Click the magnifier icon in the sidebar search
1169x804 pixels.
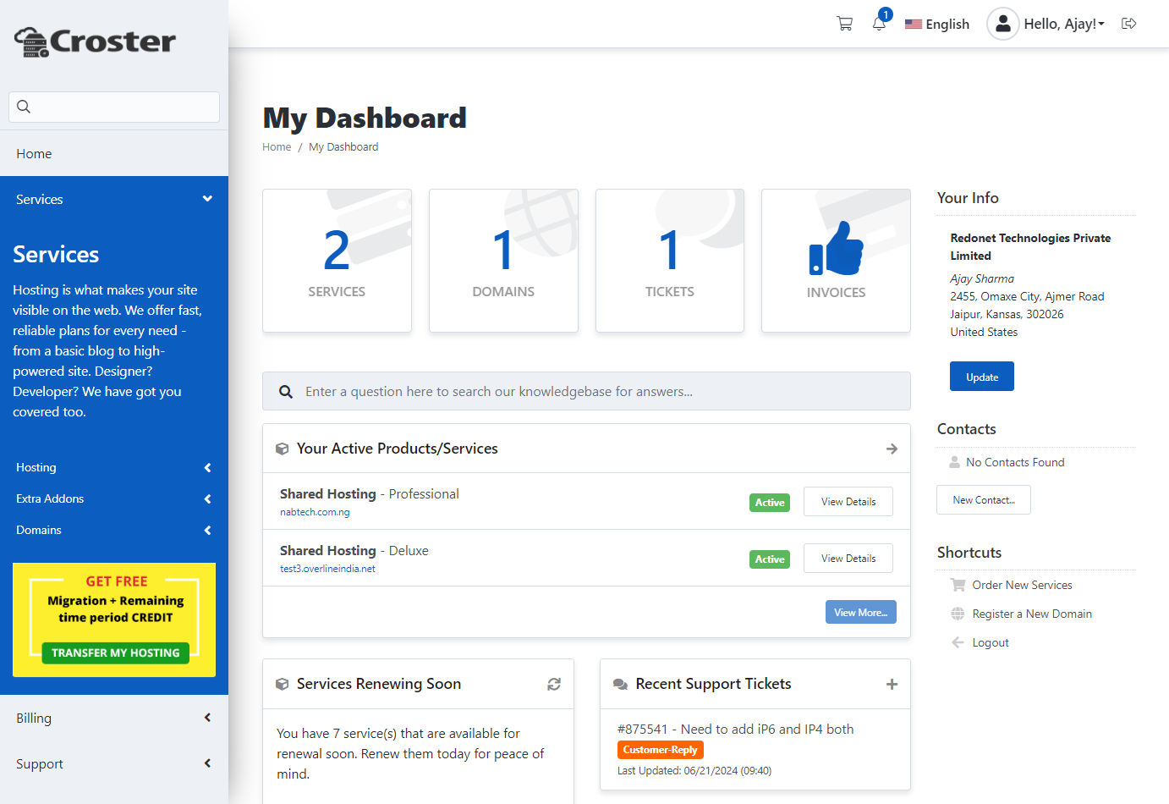pyautogui.click(x=24, y=107)
